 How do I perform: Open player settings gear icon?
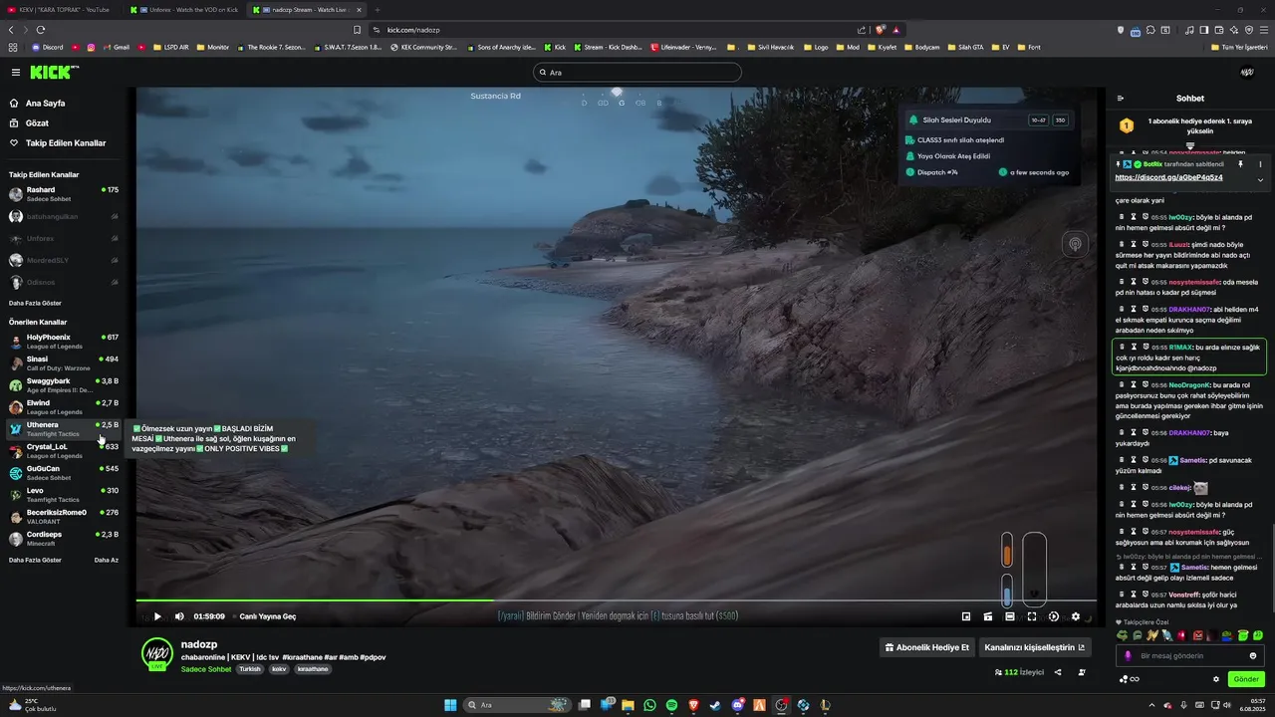pos(1075,616)
